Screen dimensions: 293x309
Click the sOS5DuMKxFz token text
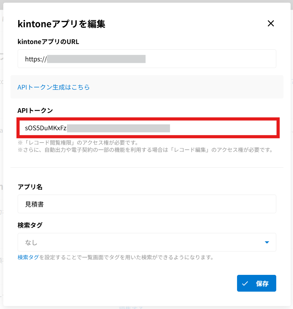pyautogui.click(x=45, y=128)
